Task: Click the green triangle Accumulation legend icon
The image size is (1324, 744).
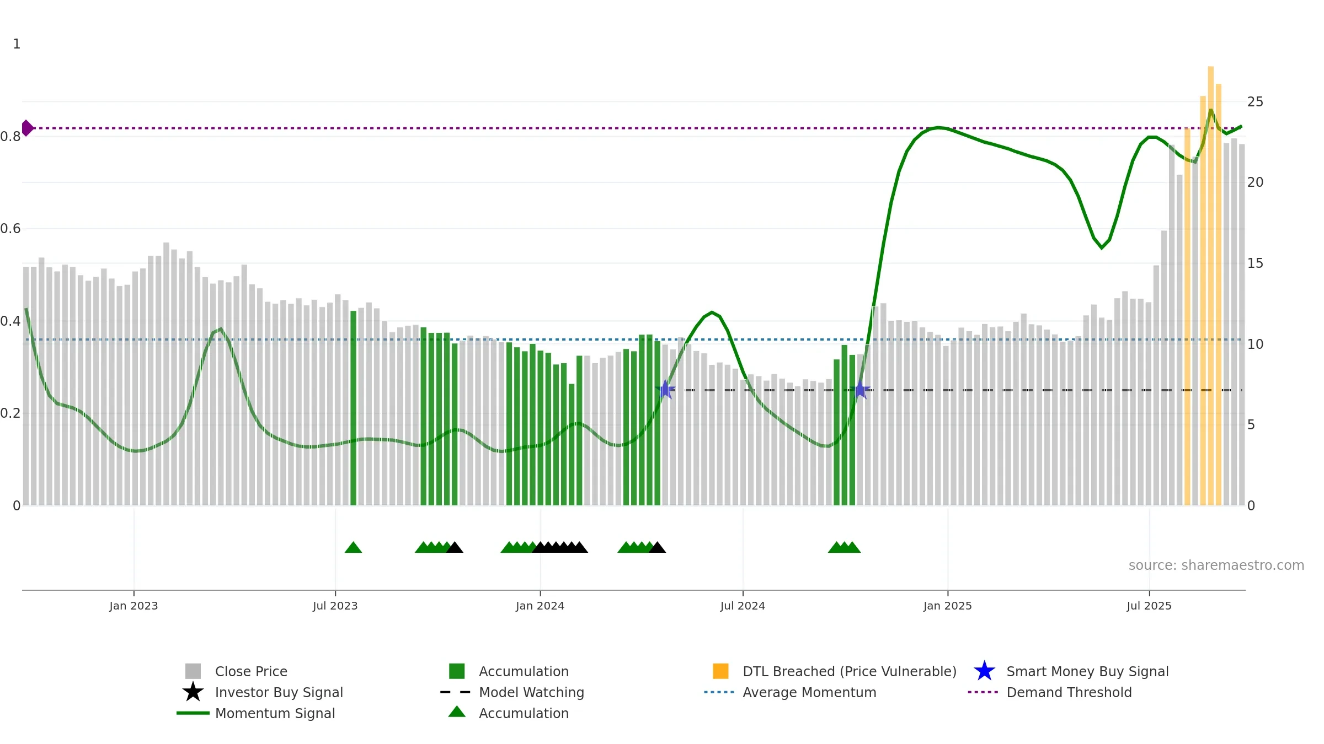Action: [457, 712]
